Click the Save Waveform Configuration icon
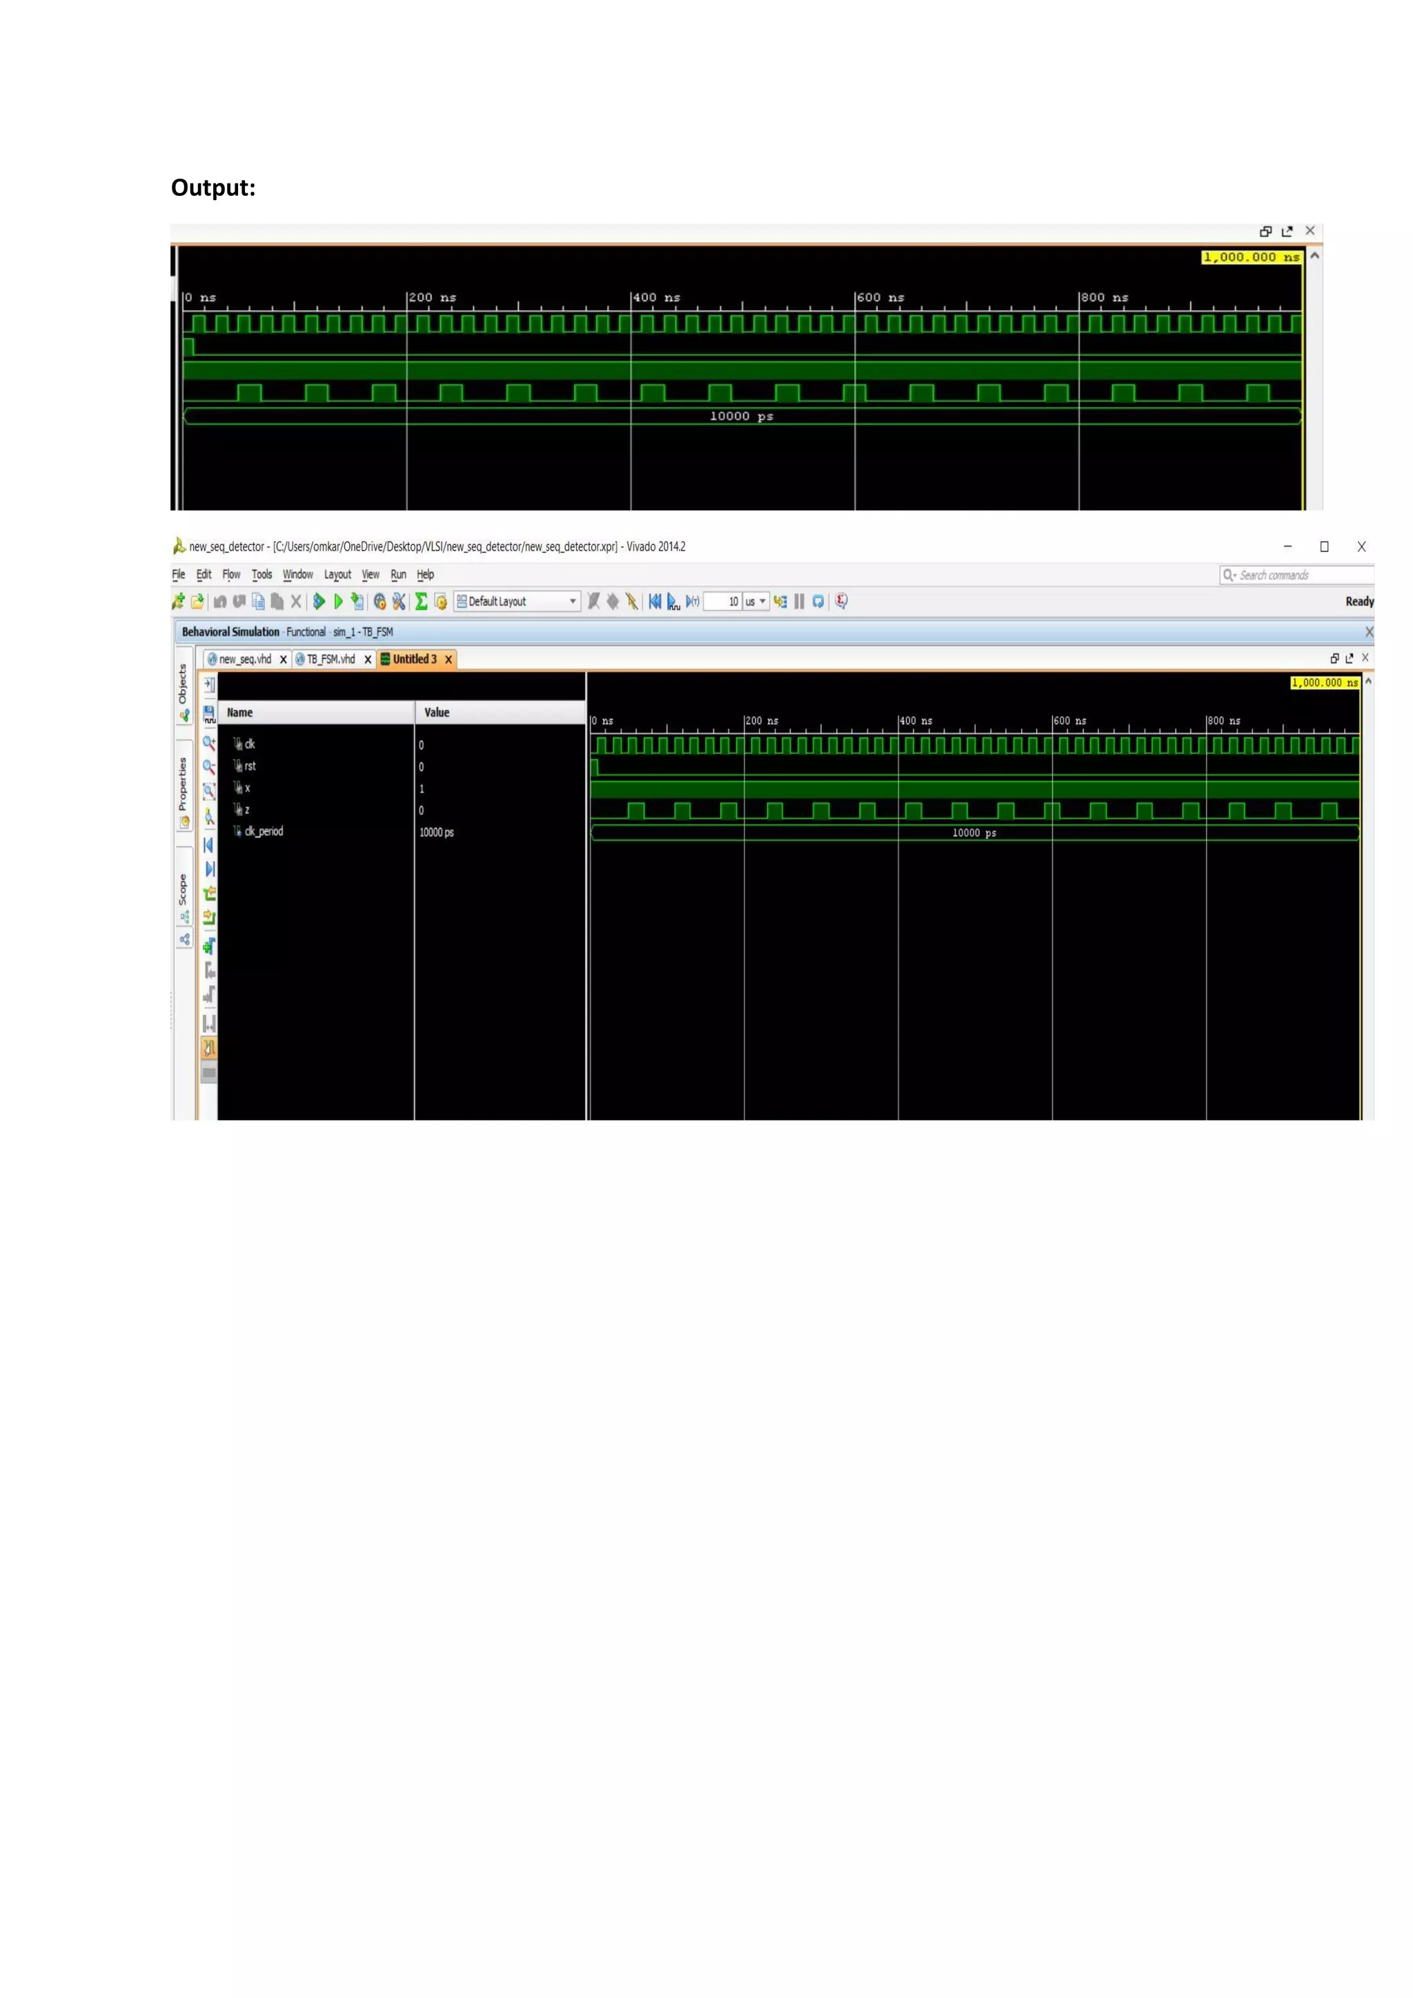Screen dimensions: 1413x1998 click(x=210, y=715)
